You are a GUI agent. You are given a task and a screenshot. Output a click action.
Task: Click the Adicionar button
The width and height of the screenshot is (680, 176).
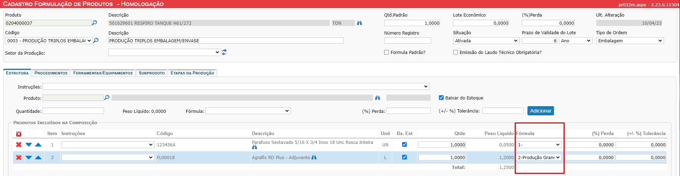541,111
